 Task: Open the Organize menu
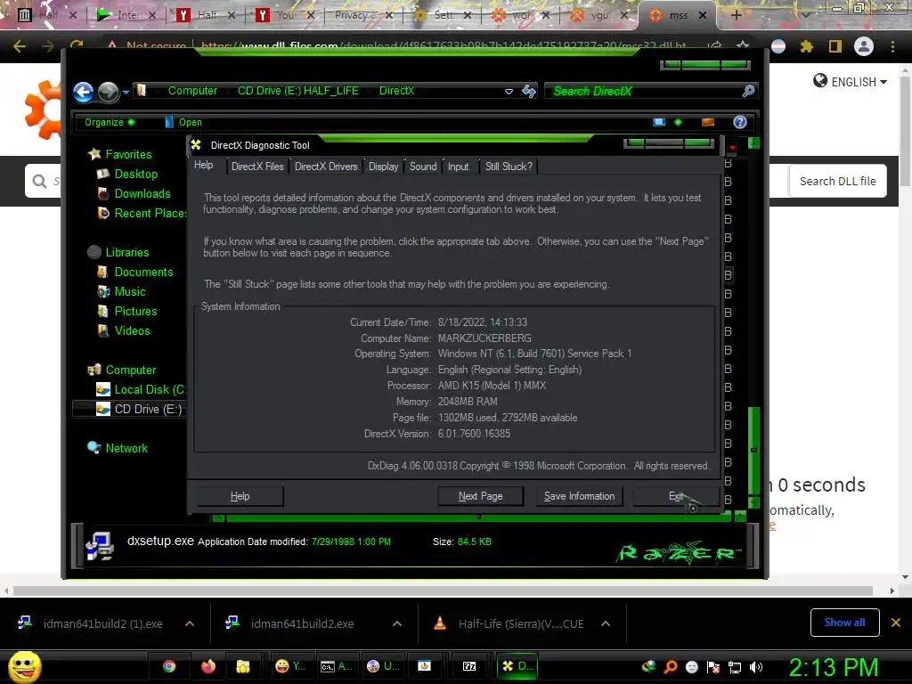tap(110, 122)
